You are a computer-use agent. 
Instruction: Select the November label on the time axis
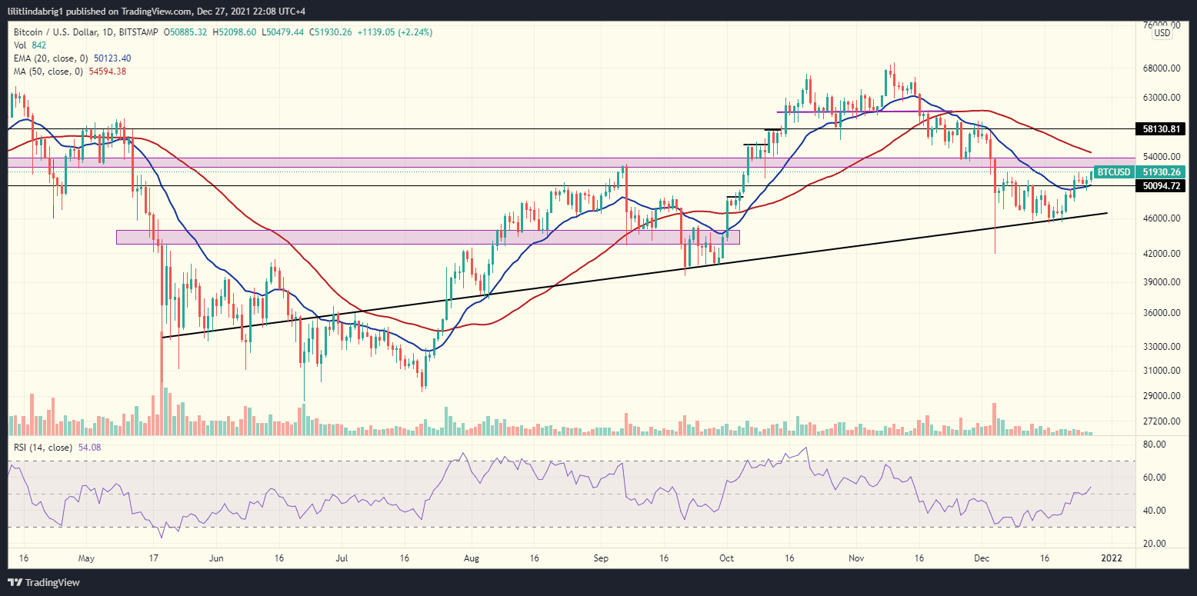(855, 559)
